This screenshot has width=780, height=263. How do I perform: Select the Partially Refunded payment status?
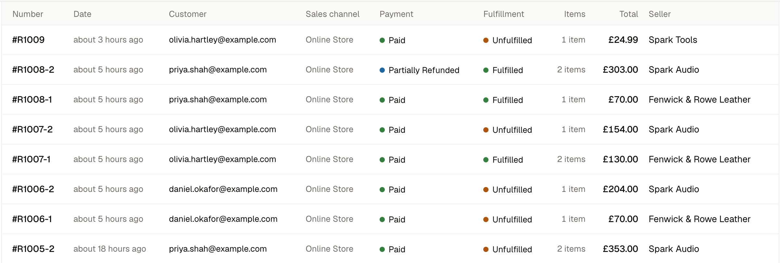coord(420,70)
